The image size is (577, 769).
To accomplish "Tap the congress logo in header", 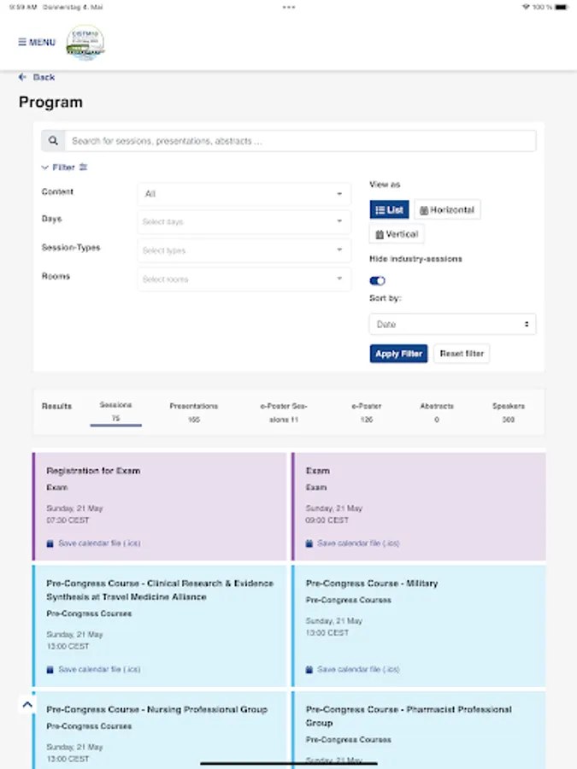I will click(85, 42).
